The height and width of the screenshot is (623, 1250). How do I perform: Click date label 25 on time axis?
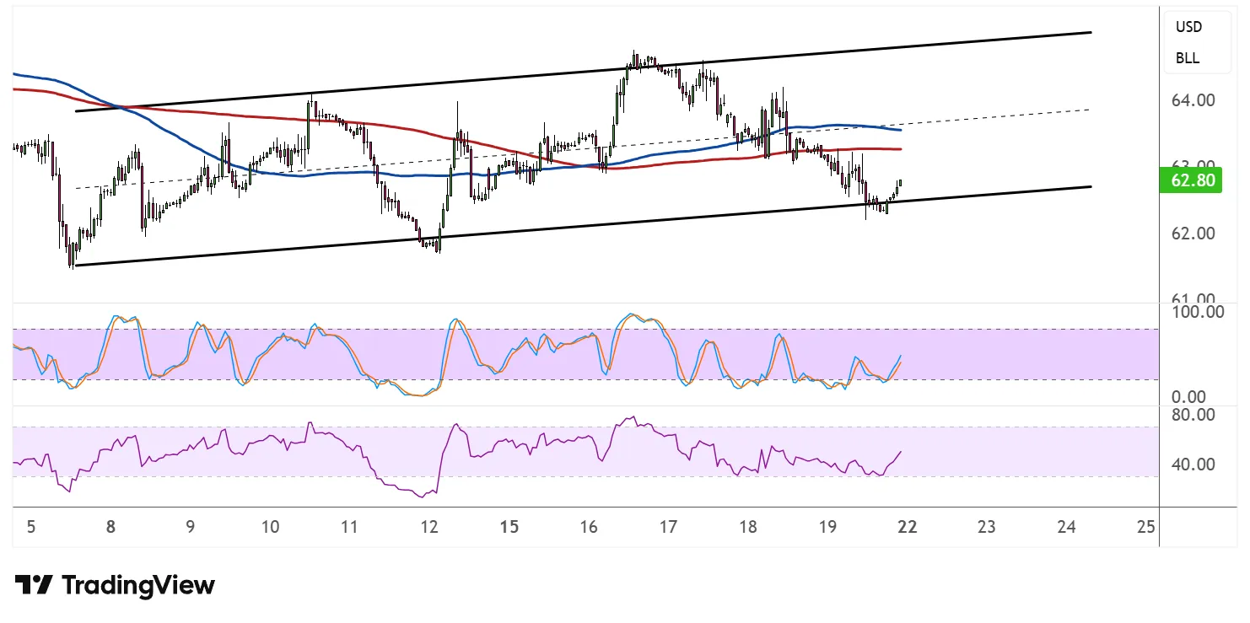click(1145, 528)
